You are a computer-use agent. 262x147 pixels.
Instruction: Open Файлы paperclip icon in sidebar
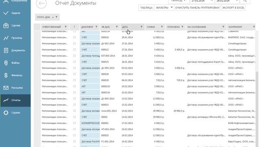tap(6, 63)
